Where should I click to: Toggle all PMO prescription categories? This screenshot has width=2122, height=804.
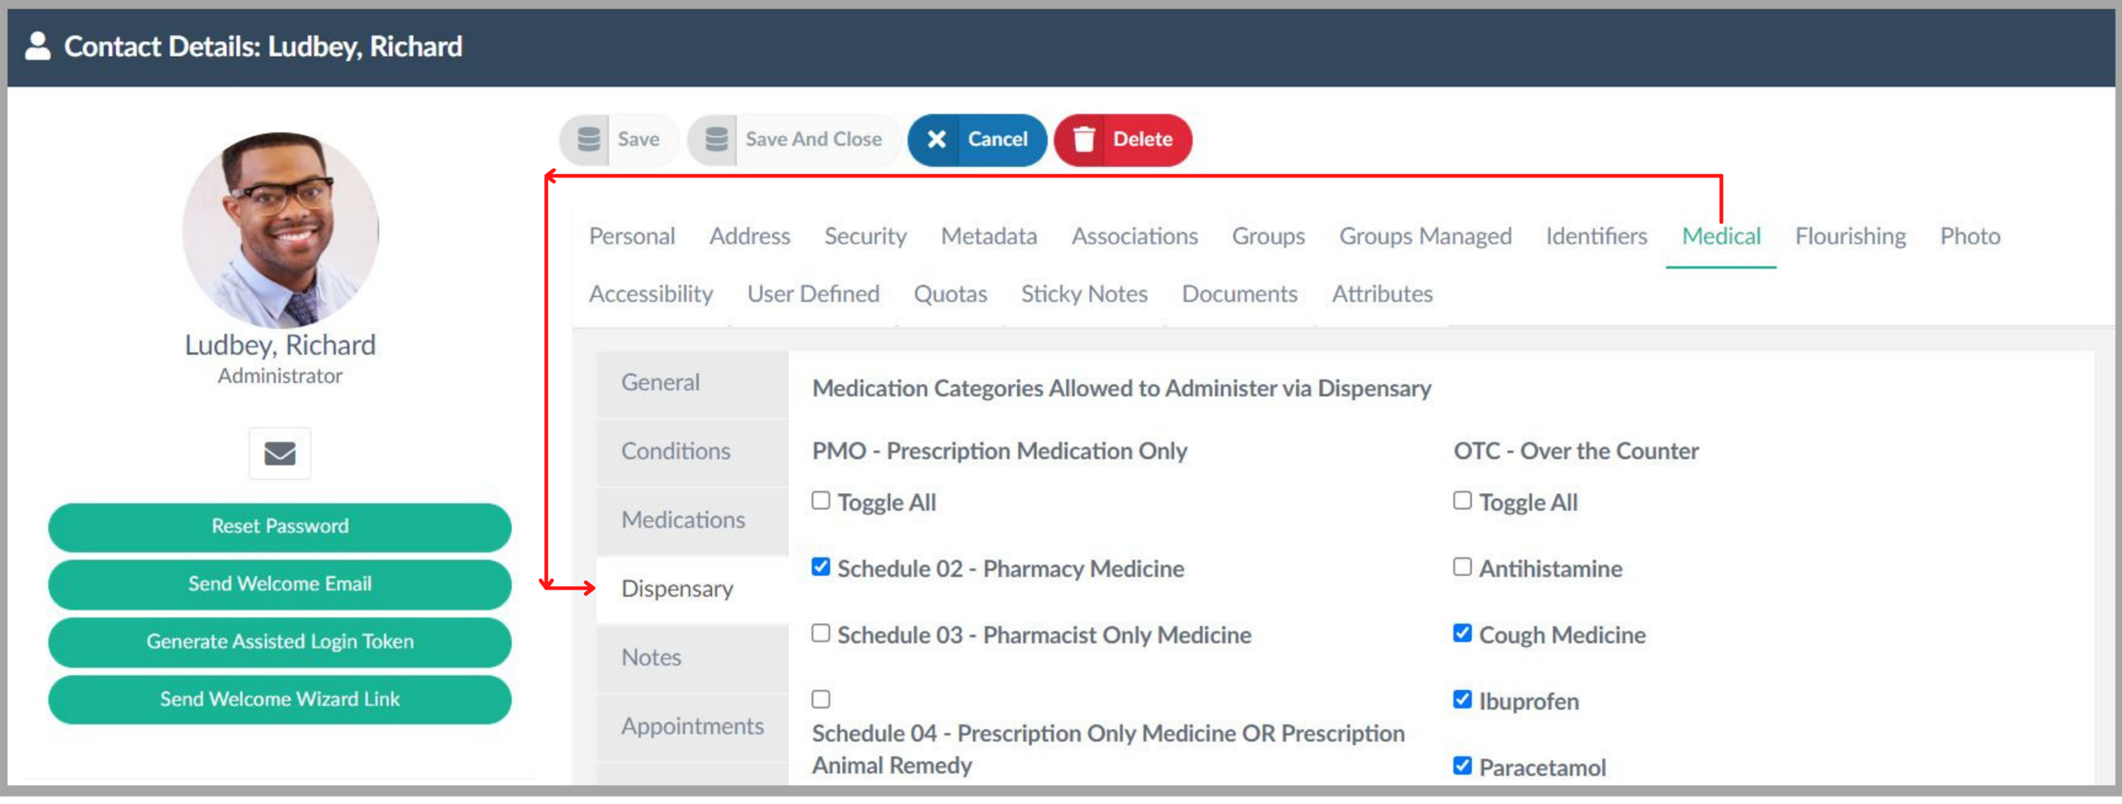(x=821, y=500)
